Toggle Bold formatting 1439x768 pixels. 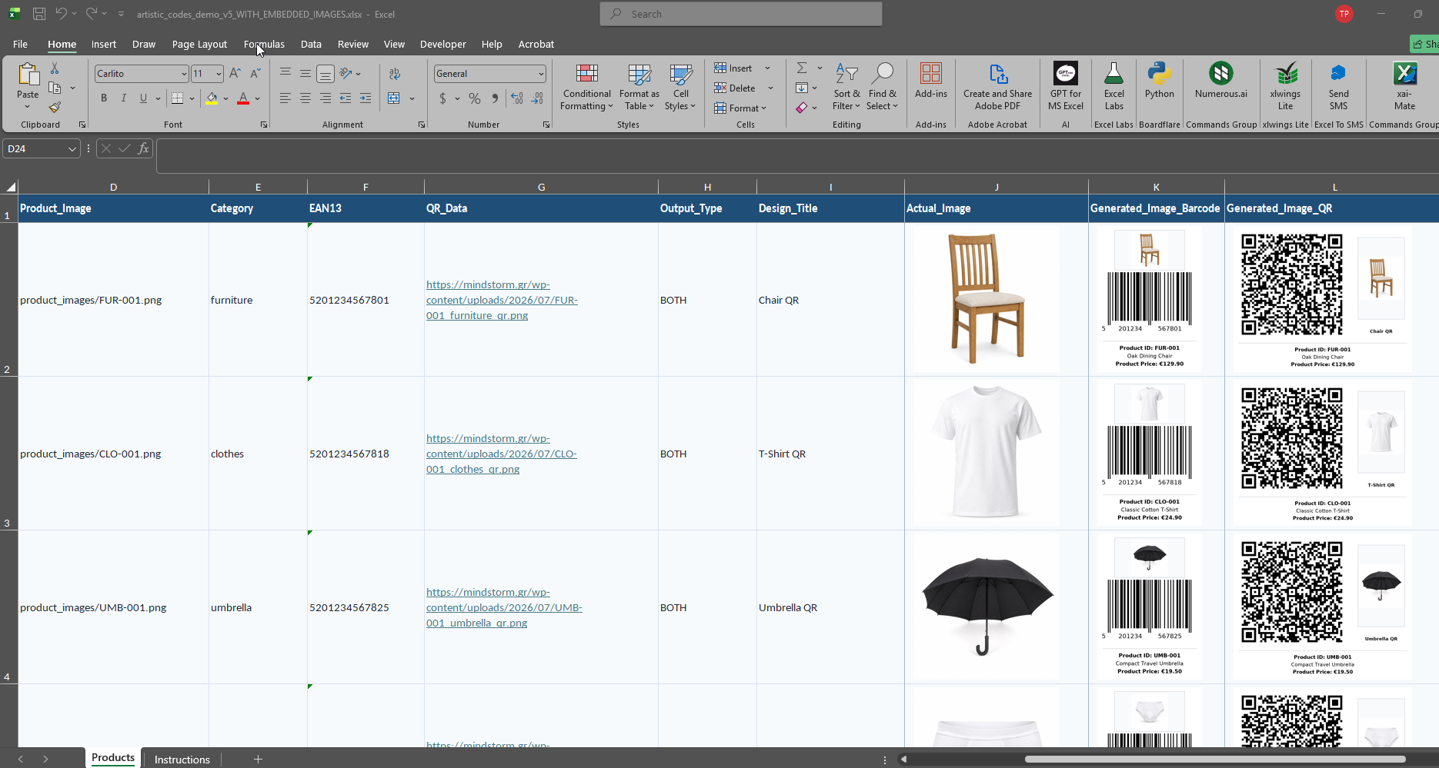[x=104, y=98]
